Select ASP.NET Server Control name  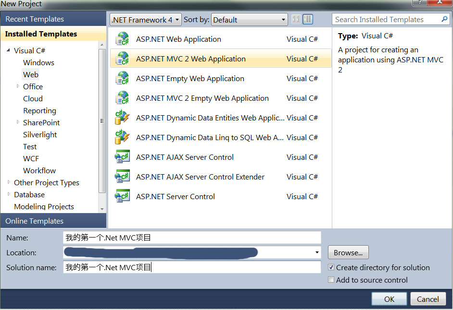176,196
